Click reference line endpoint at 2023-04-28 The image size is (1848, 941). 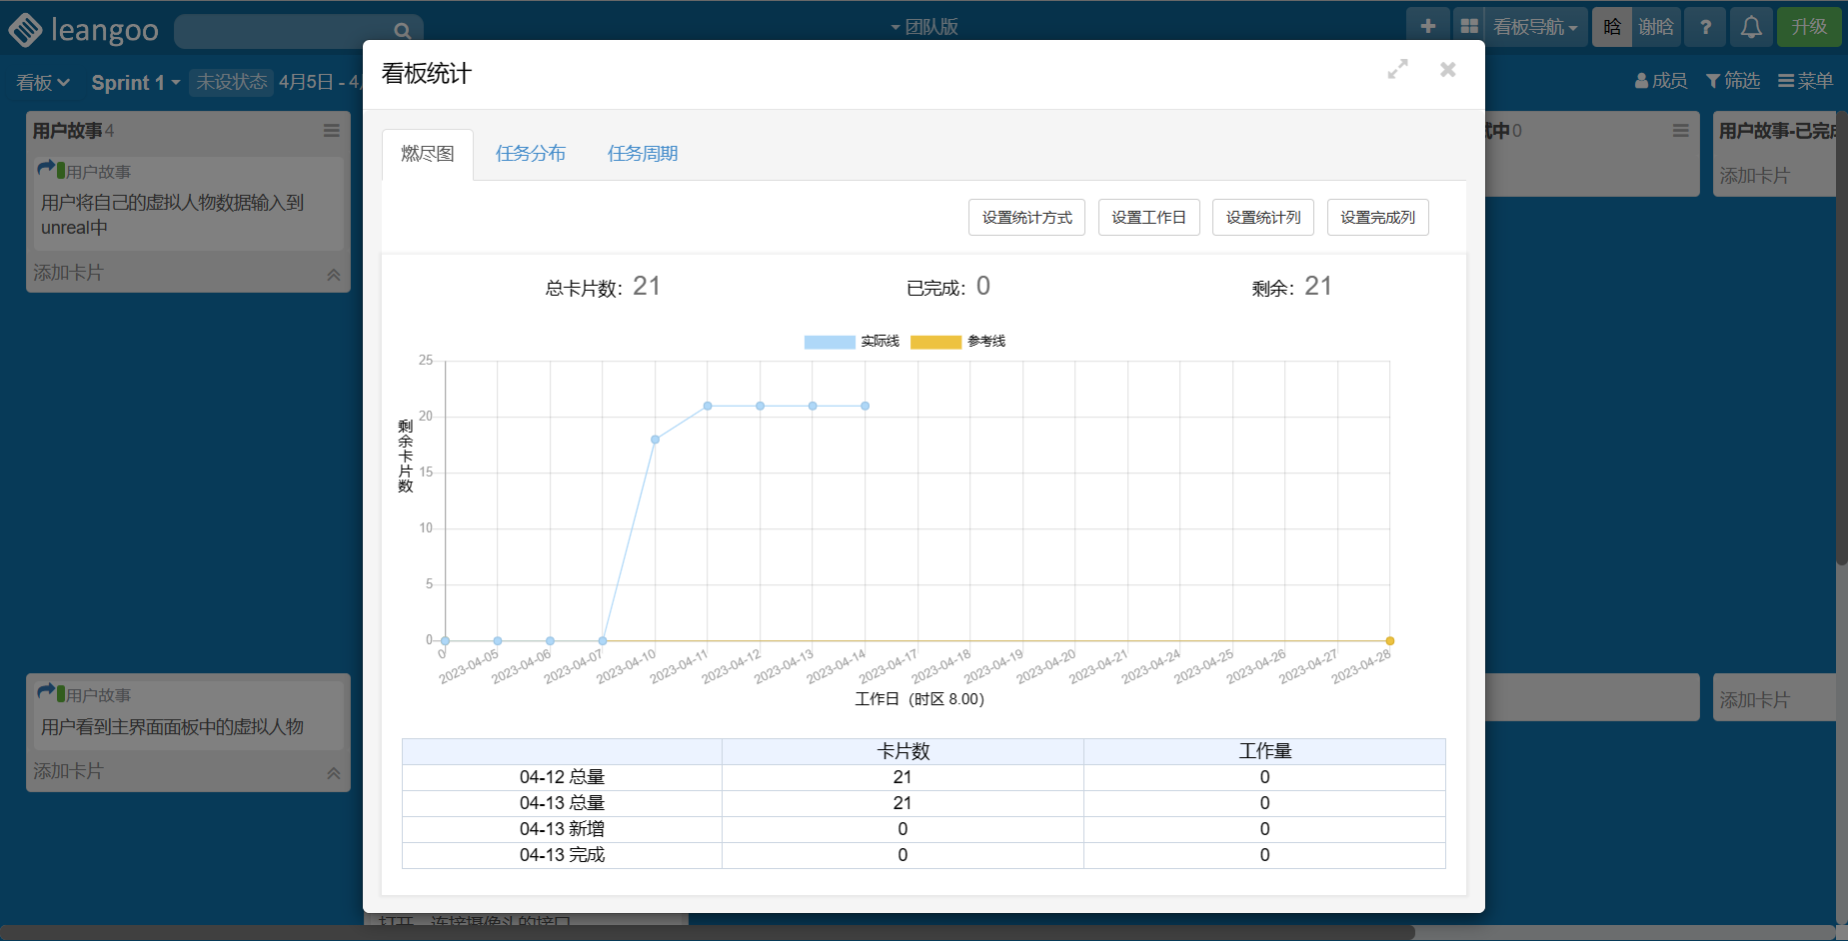[1389, 641]
